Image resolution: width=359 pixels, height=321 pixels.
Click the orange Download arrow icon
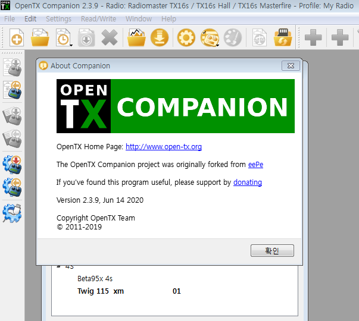pos(160,37)
